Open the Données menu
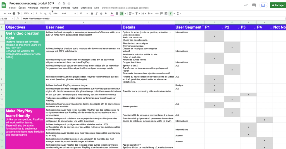The width and height of the screenshot is (286, 149). pos(65,8)
